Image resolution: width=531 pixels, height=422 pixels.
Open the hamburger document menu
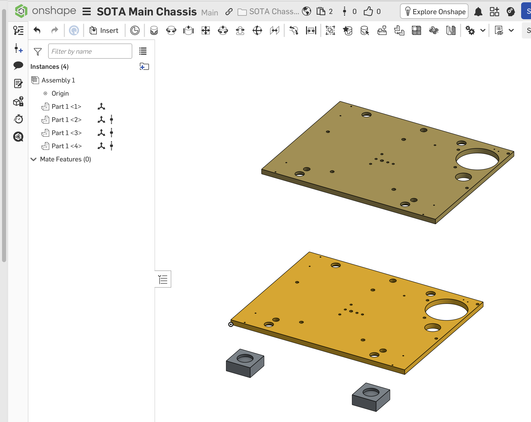click(87, 12)
